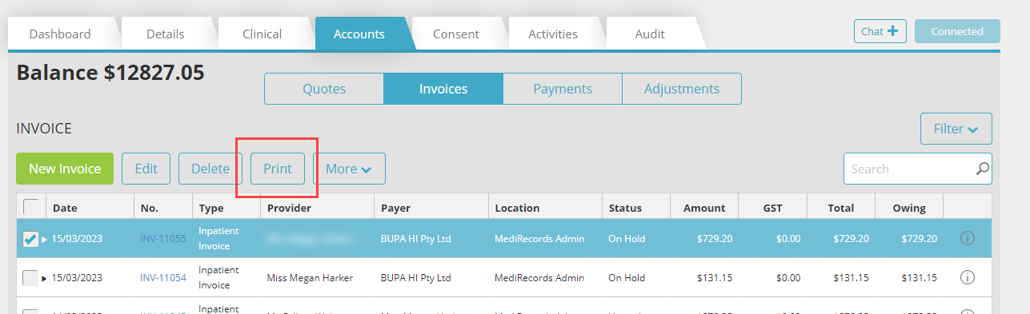Open invoice link INV-11054
Viewport: 1030px width, 314px height.
point(163,277)
